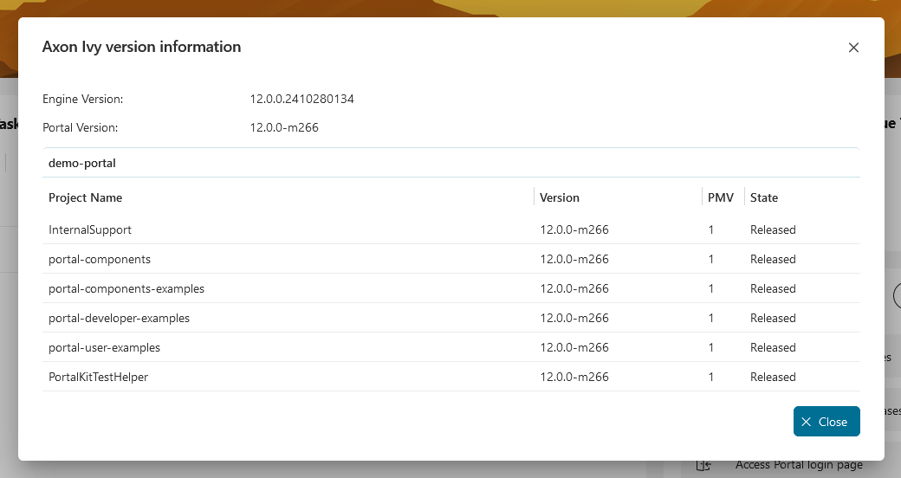
Task: Click the Released state in the InternalSupport row
Action: pos(773,229)
